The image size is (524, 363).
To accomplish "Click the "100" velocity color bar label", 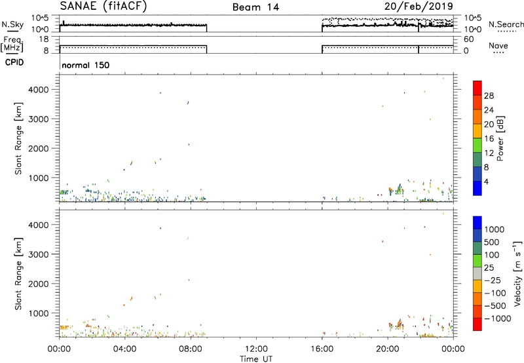I will pos(493,255).
